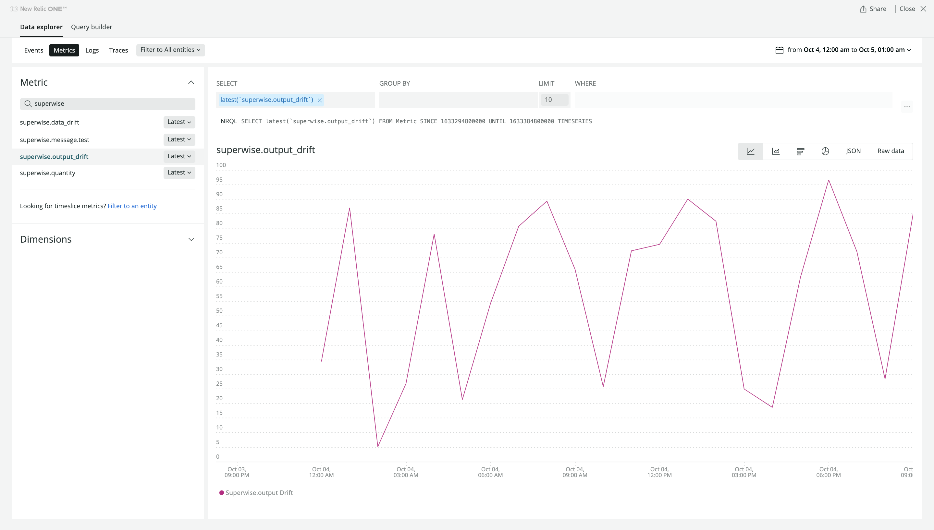934x530 pixels.
Task: Select the line chart view icon
Action: click(x=750, y=151)
